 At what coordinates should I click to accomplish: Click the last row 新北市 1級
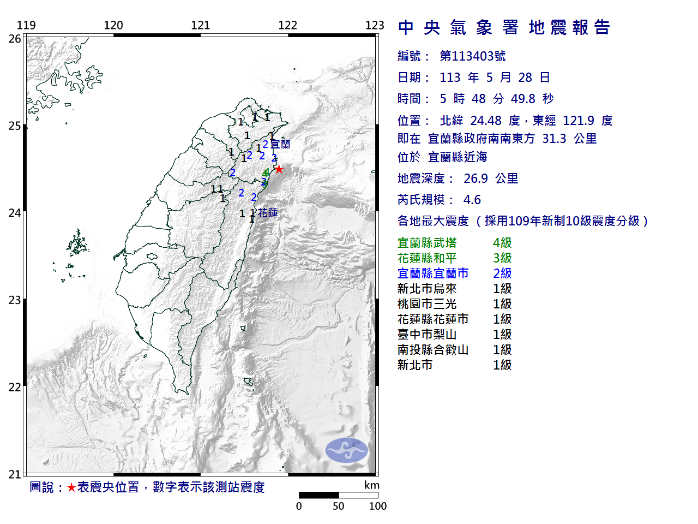click(x=455, y=365)
